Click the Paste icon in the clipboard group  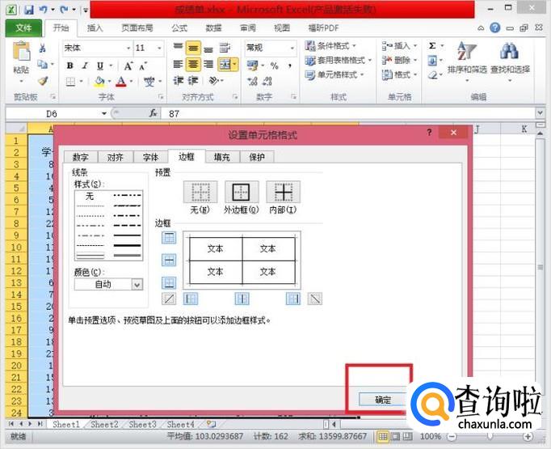(21, 52)
